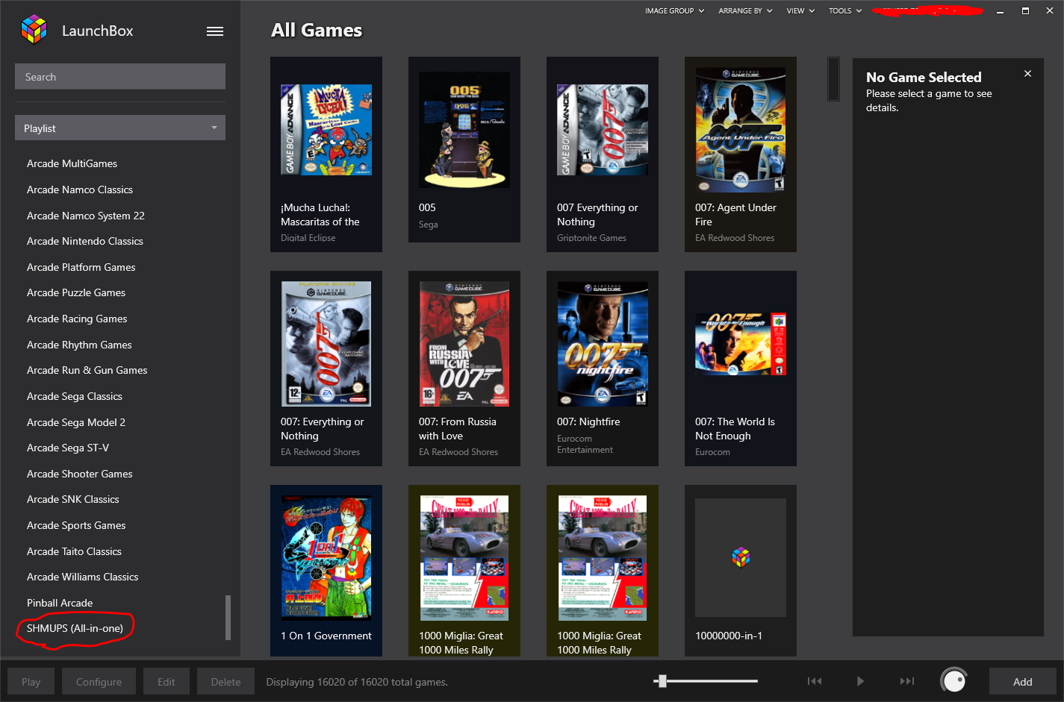Click into the Search field

(x=120, y=77)
